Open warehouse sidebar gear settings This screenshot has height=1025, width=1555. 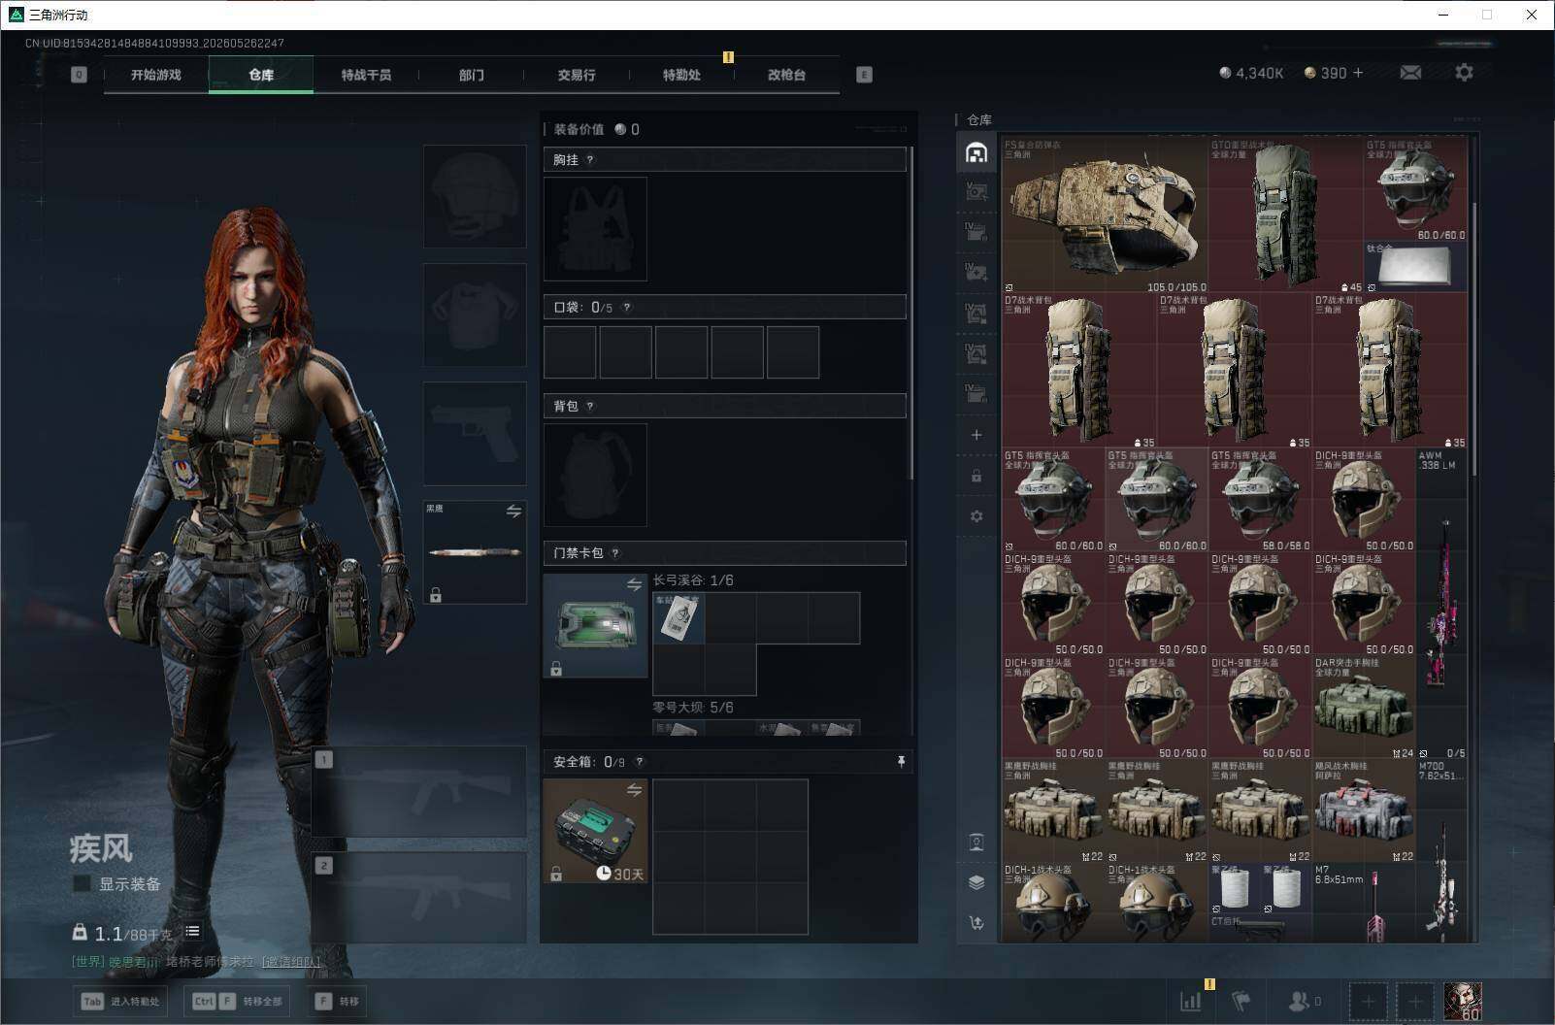point(976,516)
